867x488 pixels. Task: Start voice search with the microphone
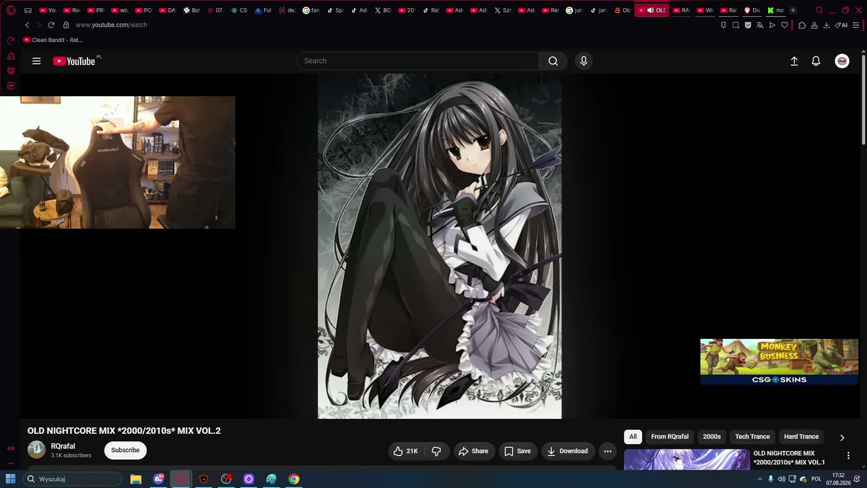click(x=584, y=61)
